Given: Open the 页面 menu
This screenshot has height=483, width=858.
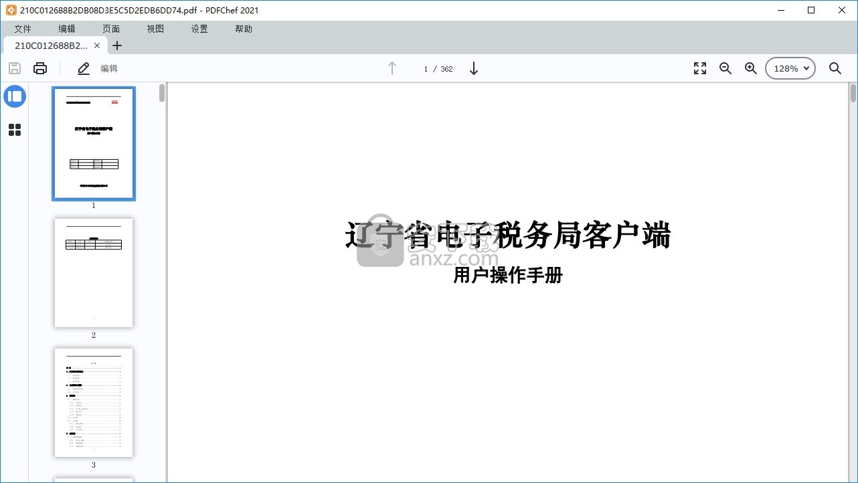Looking at the screenshot, I should (111, 29).
